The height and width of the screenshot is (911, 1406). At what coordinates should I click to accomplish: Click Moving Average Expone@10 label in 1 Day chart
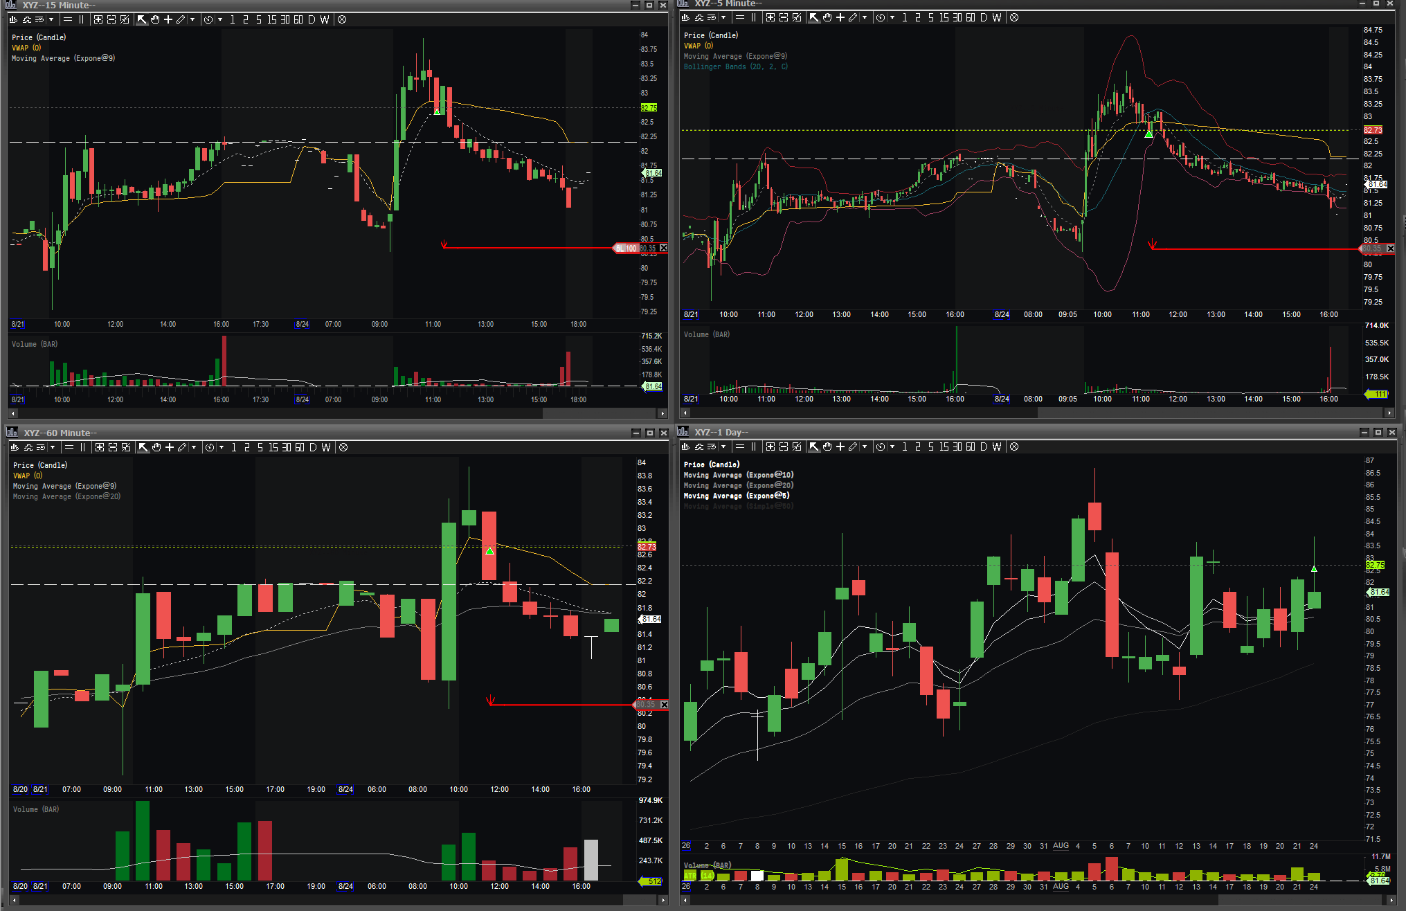click(x=739, y=475)
